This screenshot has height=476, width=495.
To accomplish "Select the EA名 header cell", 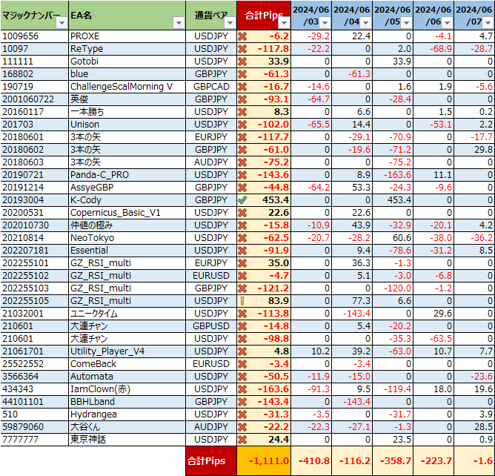I will (x=127, y=15).
